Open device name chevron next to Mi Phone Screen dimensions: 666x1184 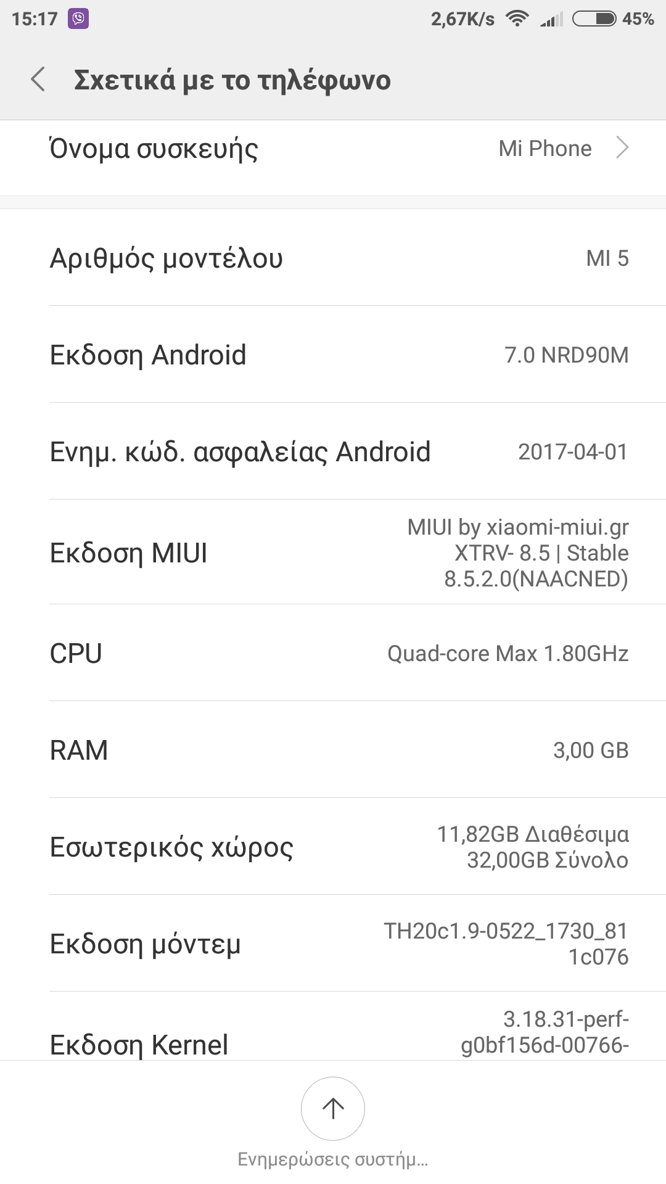[623, 148]
